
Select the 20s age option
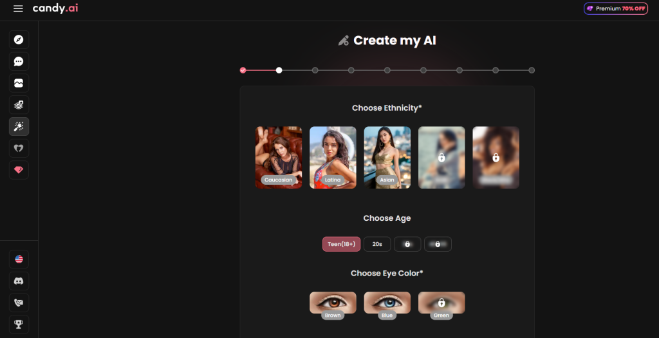pyautogui.click(x=377, y=244)
